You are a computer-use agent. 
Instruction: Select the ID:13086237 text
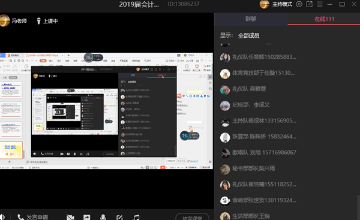click(184, 4)
